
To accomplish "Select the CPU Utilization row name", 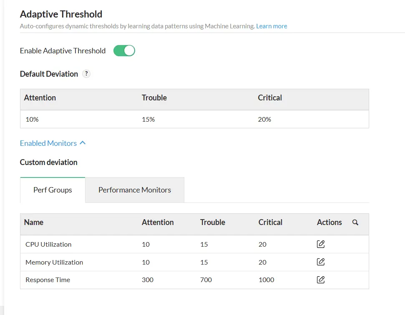I will tap(48, 244).
